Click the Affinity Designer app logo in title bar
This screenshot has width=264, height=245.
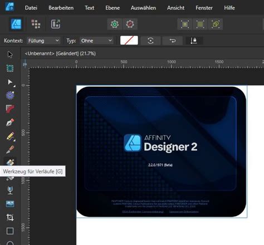9,6
